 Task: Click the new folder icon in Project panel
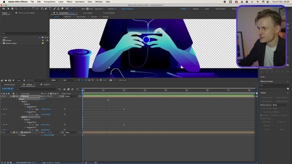pyautogui.click(x=6, y=81)
